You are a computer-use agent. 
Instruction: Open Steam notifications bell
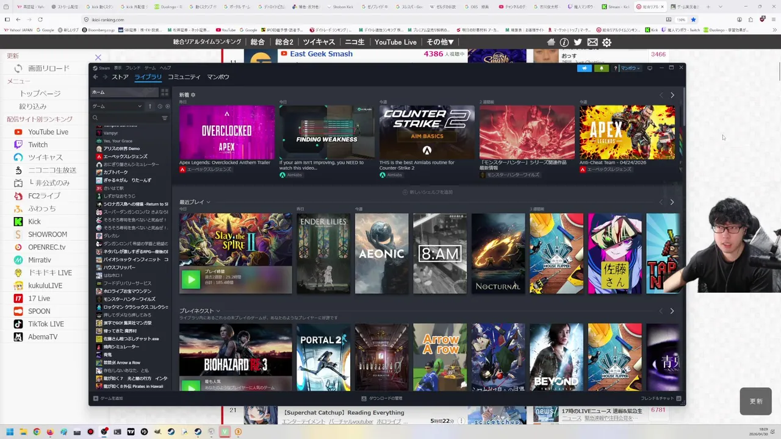pyautogui.click(x=601, y=68)
